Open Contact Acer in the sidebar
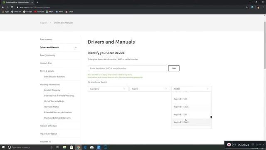Screen dimensions: 266x150 [x=46, y=63]
